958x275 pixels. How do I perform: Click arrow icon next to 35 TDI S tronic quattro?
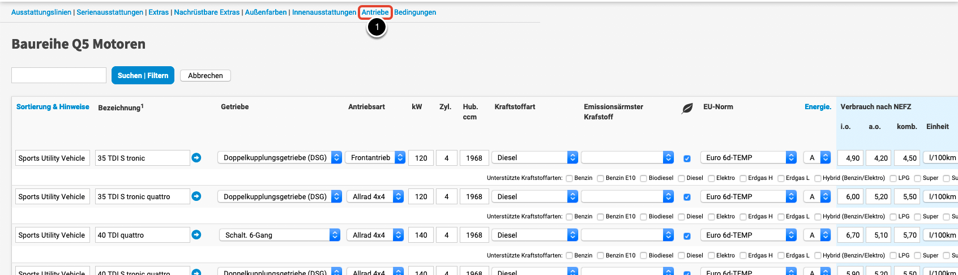(x=196, y=196)
